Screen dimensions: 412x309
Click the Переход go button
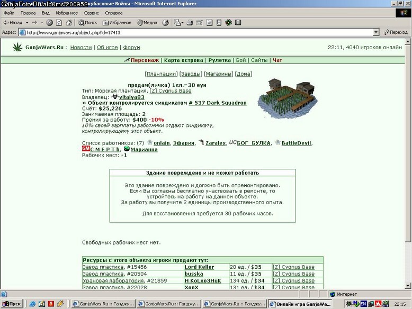[x=396, y=33]
